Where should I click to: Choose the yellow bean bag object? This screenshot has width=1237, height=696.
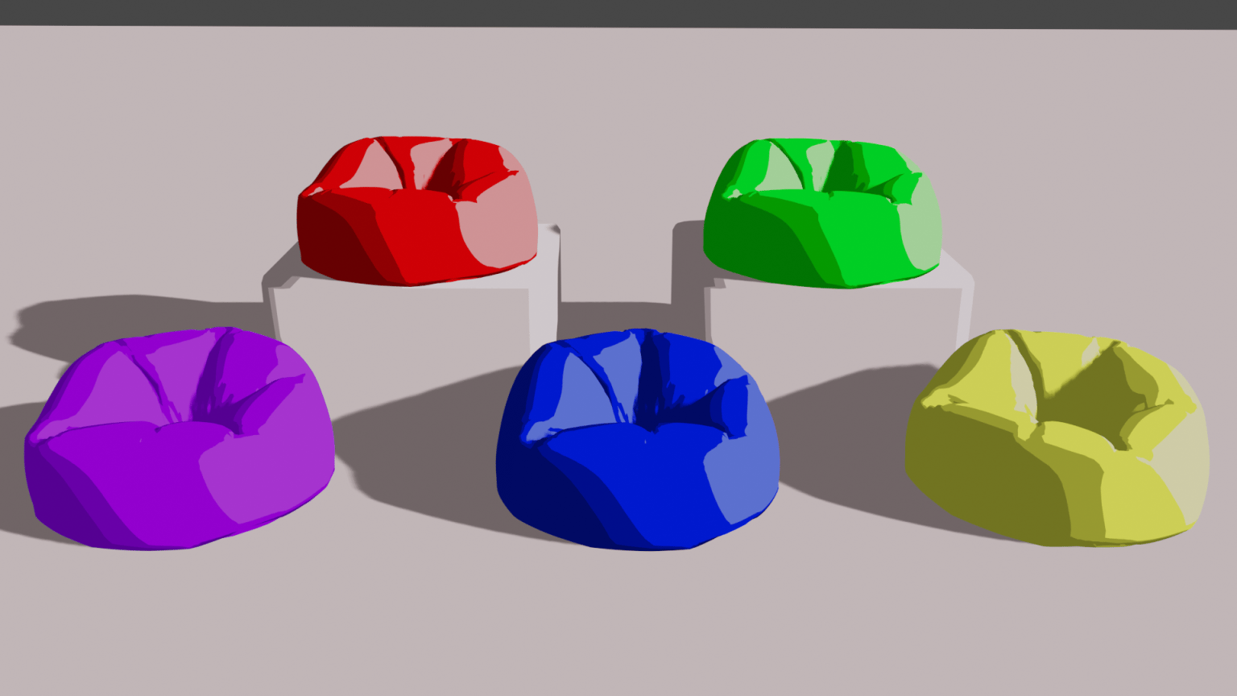click(x=1057, y=437)
